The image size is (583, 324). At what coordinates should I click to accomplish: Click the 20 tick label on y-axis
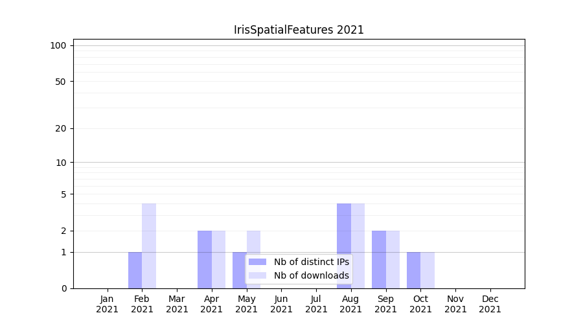tap(61, 128)
